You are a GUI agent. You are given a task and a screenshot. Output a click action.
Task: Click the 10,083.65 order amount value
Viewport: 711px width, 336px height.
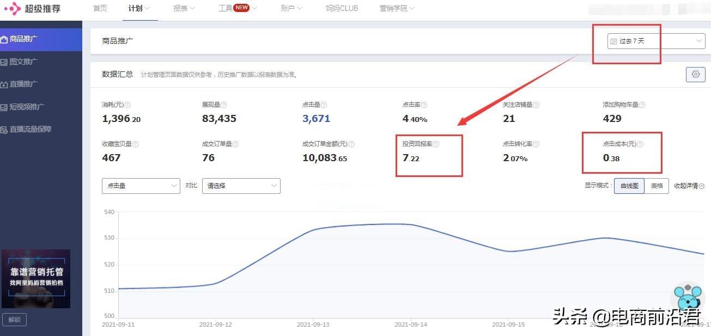pos(325,158)
